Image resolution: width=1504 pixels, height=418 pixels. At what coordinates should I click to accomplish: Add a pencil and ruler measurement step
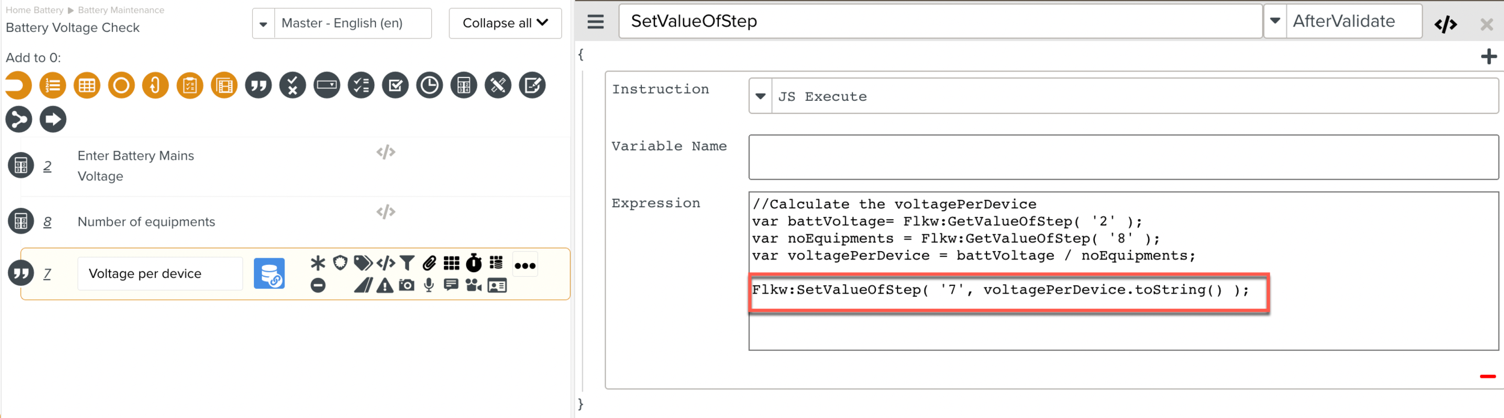tap(498, 85)
